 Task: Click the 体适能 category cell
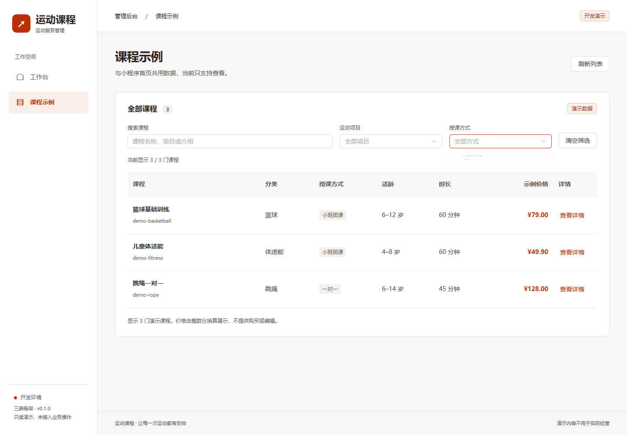pos(274,252)
